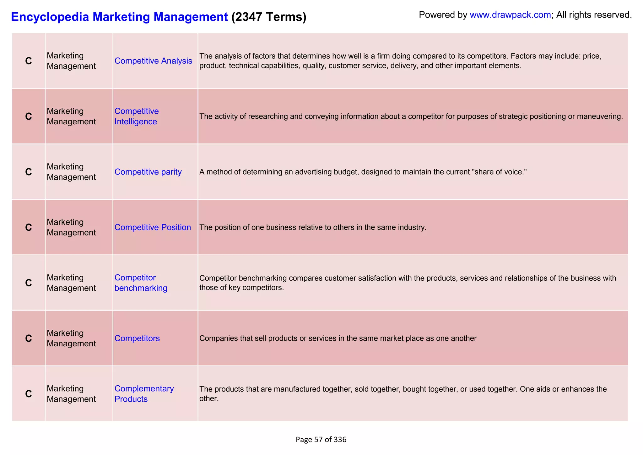Click the letter C in the Competitor benchmarking row
643x455 pixels.
coord(29,283)
